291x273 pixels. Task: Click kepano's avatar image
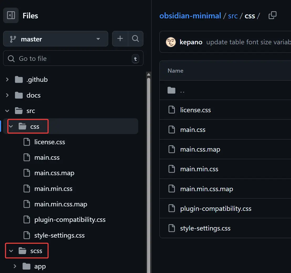[171, 42]
